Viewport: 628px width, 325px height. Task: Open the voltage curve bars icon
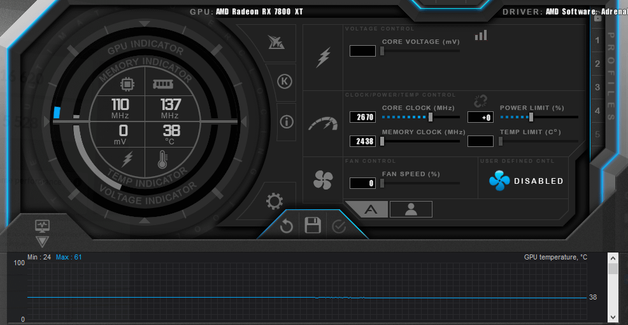pos(481,35)
